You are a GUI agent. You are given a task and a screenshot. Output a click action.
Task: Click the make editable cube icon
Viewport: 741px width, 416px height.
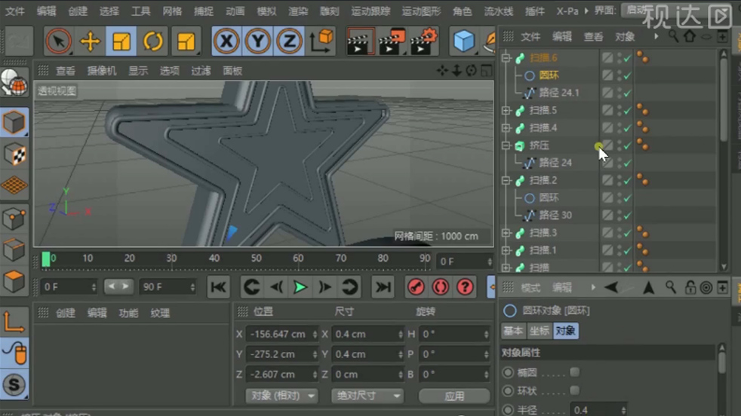coord(14,122)
